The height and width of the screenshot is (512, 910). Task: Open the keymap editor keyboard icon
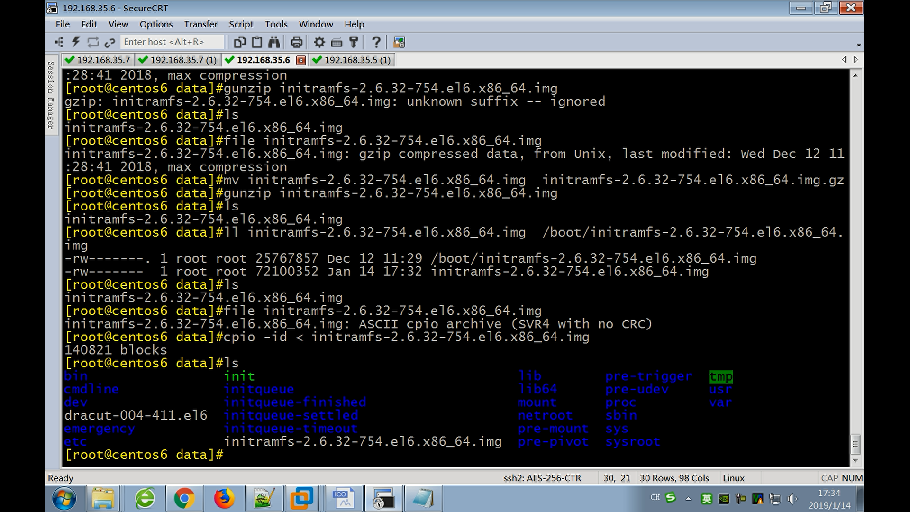[337, 43]
